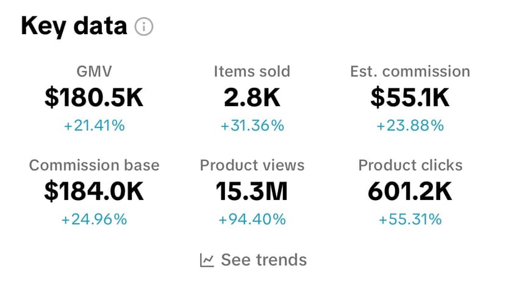The height and width of the screenshot is (283, 505).
Task: Select the Product clicks label
Action: (410, 165)
